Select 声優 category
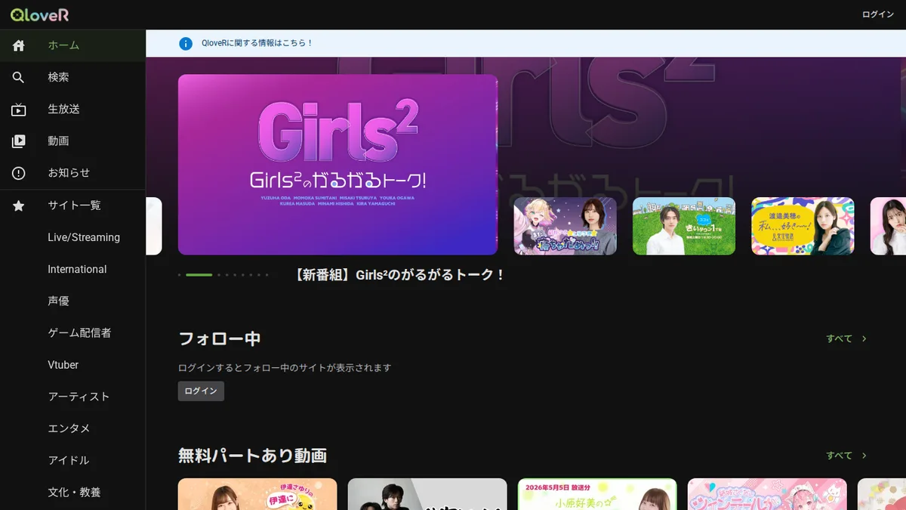Image resolution: width=906 pixels, height=510 pixels. coord(72,301)
